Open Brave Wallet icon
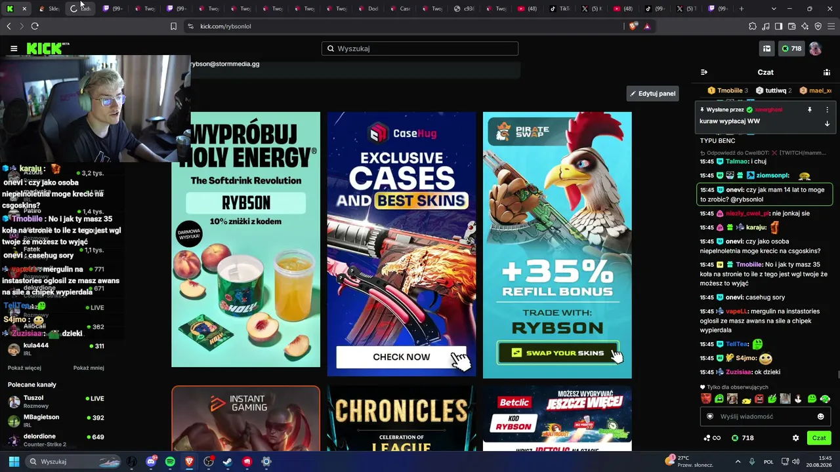Viewport: 840px width, 472px height. click(x=791, y=26)
